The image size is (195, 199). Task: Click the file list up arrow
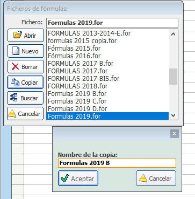coord(173,34)
